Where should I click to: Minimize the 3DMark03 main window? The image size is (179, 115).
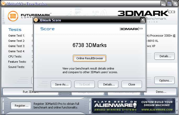tap(163, 3)
